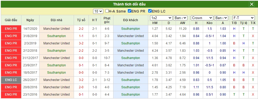The image size is (258, 99).
Task: Open Manchester United link in 31/8/2019 row
Action: (131, 36)
